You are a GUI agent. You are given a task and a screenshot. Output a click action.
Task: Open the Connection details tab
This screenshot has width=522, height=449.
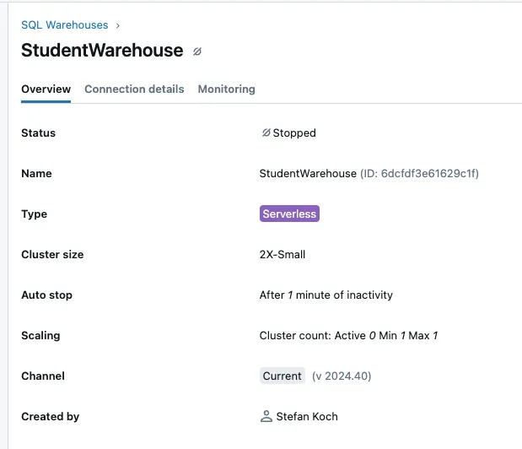[x=134, y=89]
